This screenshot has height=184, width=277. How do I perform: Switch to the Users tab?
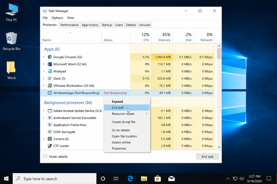tap(119, 25)
